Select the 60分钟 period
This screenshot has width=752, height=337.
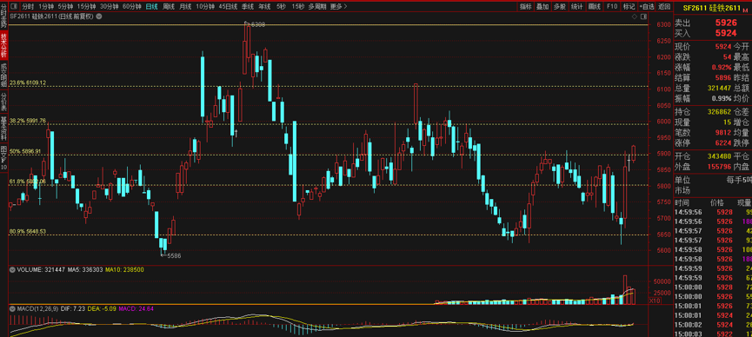click(132, 7)
